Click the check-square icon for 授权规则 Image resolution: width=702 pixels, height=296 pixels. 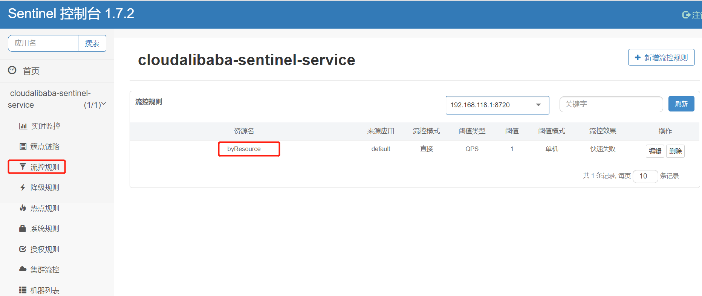coord(23,249)
